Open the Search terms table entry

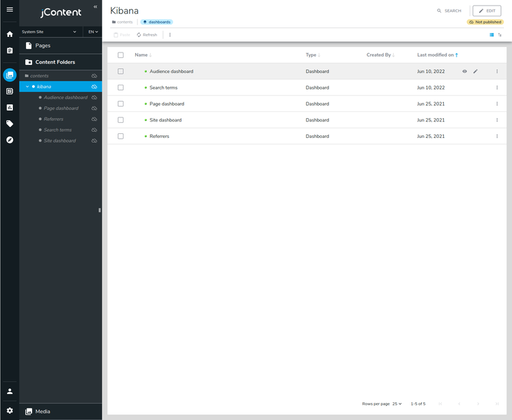163,87
